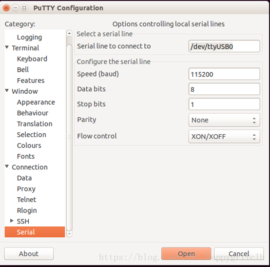Click the Cancel button
This screenshot has height=267, width=270.
coord(239,253)
